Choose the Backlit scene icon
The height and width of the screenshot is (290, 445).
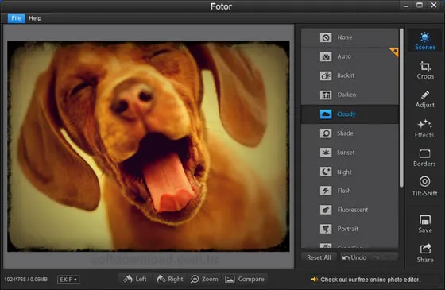tap(326, 75)
